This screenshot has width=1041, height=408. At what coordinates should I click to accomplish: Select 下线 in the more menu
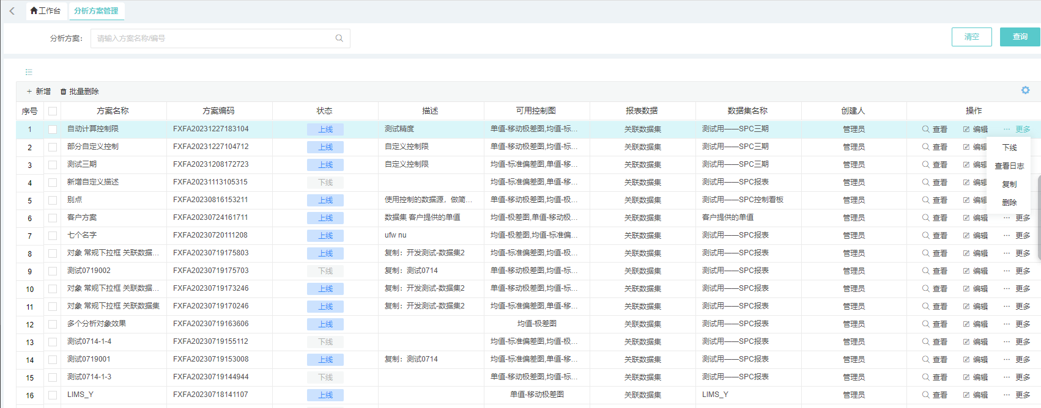click(x=1009, y=148)
